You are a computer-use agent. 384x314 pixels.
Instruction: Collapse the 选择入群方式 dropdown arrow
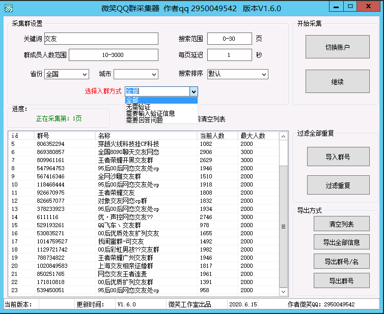(x=194, y=91)
